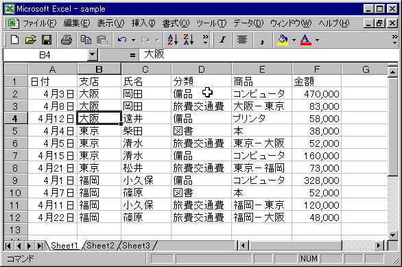Select cell with プリンタ
This screenshot has width=402, height=267.
(x=262, y=119)
